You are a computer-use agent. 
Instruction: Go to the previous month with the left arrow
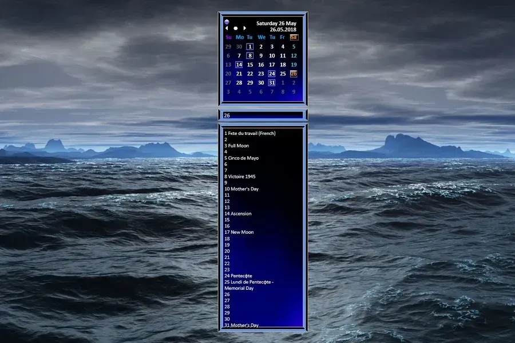pyautogui.click(x=227, y=28)
